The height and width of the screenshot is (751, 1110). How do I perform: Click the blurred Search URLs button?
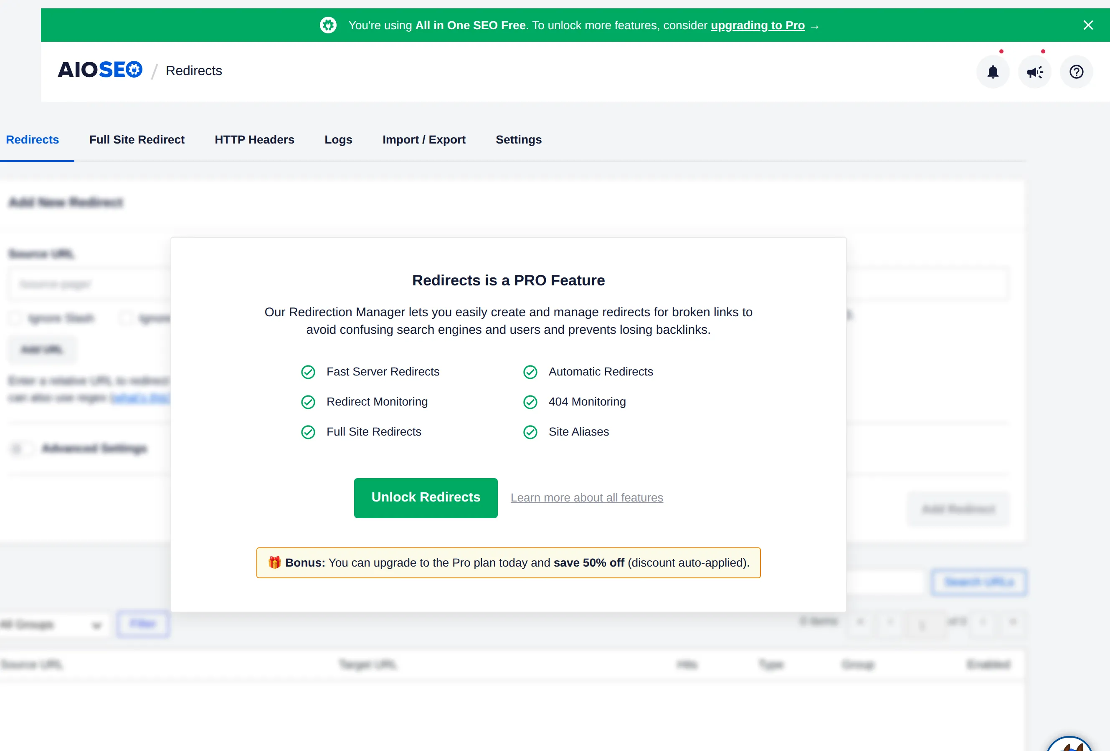(978, 582)
